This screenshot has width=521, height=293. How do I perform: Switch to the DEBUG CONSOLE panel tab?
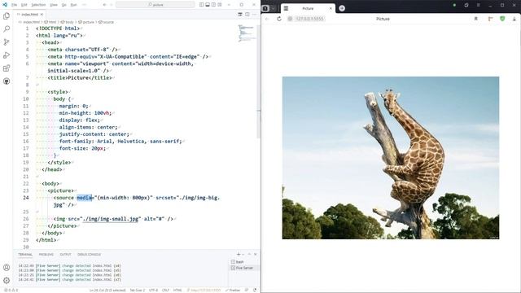(89, 255)
